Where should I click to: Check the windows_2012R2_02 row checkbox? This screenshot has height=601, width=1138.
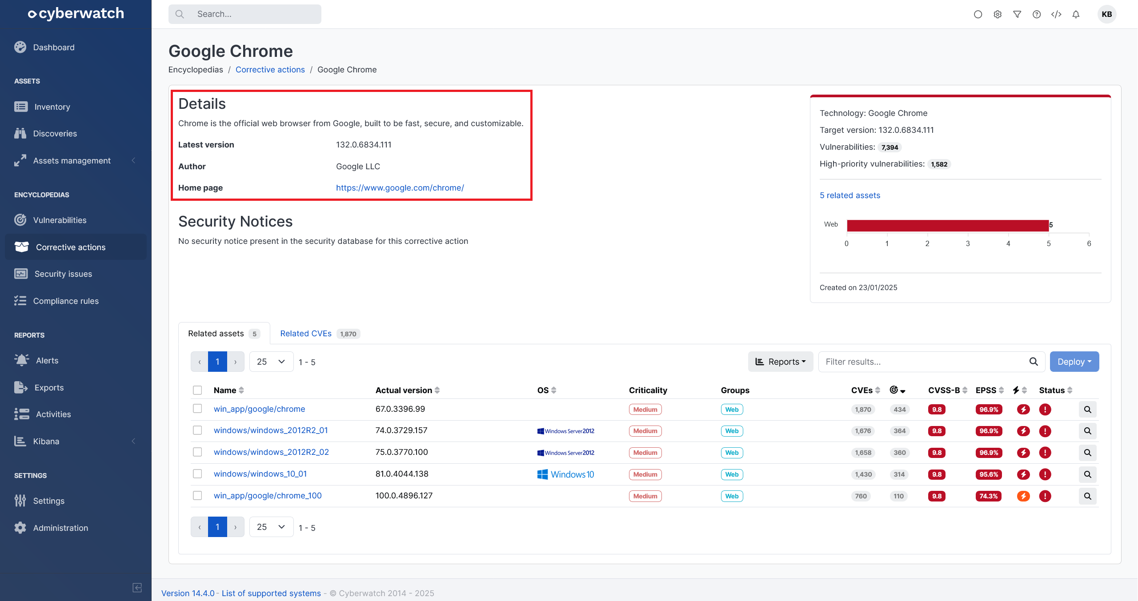click(197, 452)
